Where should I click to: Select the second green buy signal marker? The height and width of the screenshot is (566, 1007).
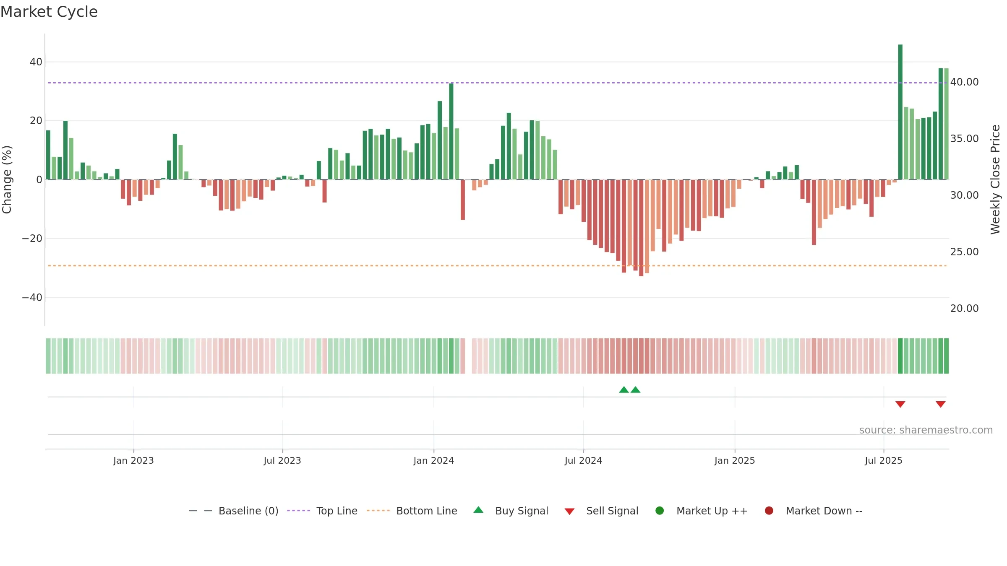coord(636,390)
